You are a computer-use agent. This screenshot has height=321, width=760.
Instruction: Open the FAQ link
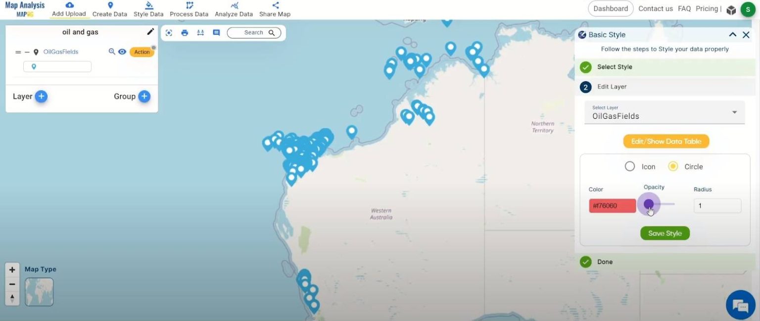point(684,8)
